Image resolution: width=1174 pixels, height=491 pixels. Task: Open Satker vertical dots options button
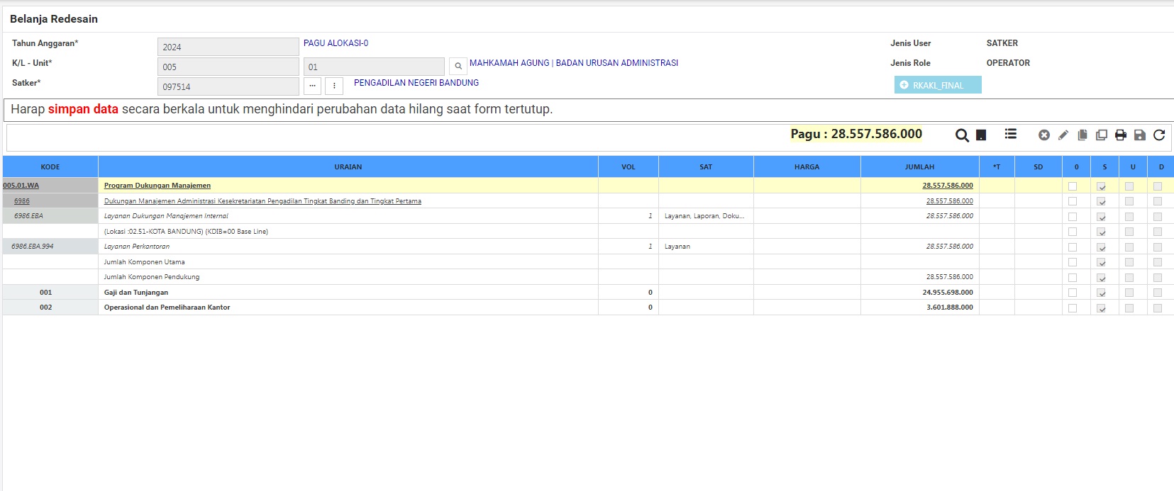pyautogui.click(x=334, y=86)
